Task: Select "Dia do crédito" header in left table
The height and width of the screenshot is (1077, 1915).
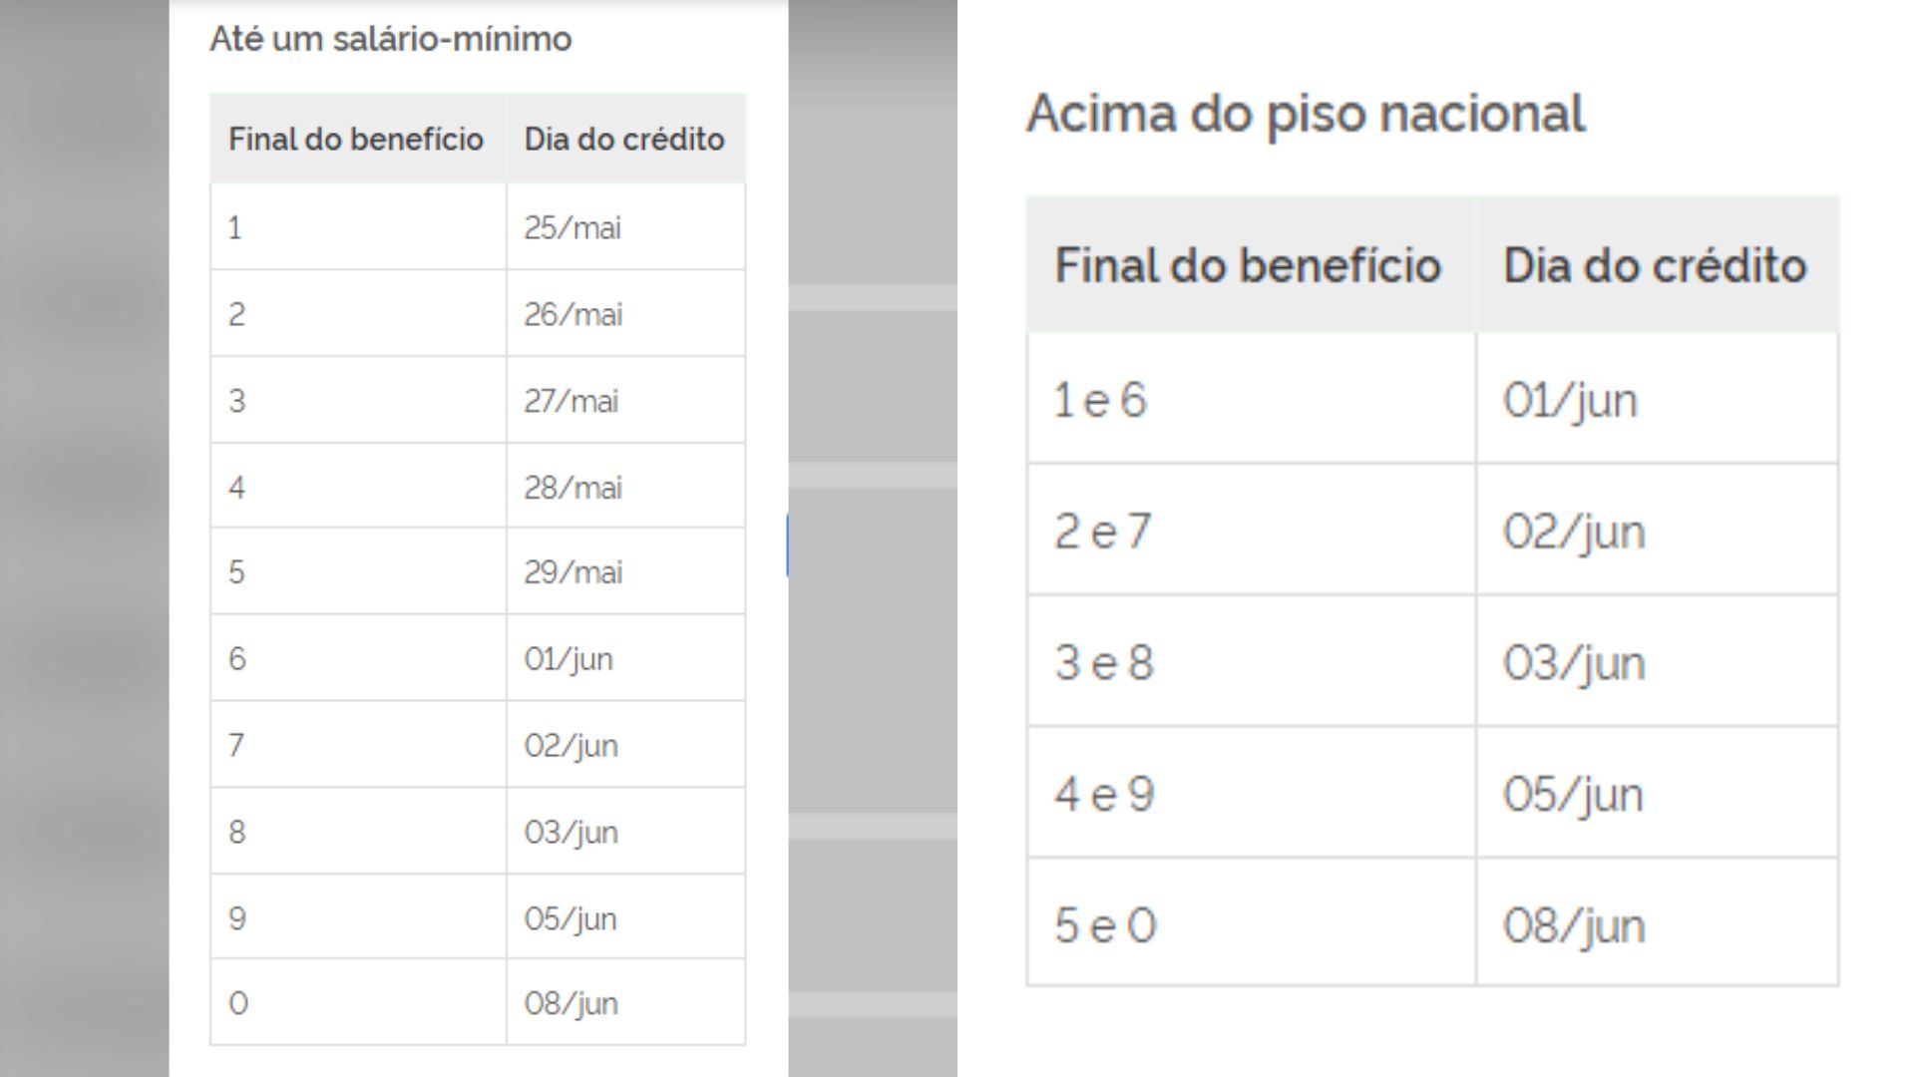Action: (624, 140)
